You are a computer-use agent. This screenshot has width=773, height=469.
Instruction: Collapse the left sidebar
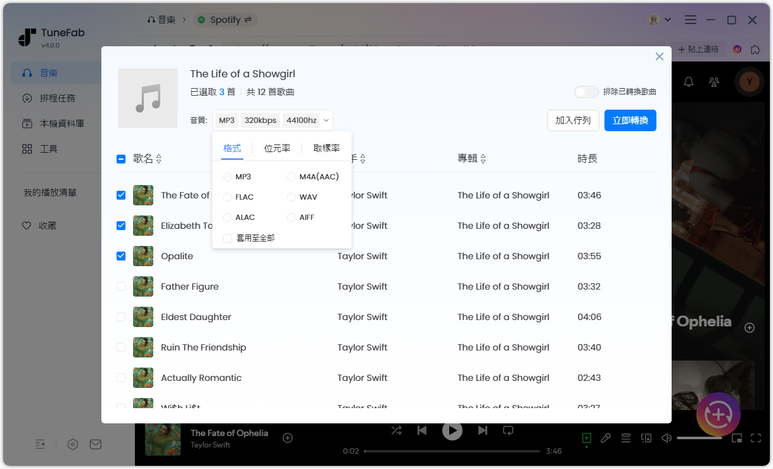tap(40, 444)
